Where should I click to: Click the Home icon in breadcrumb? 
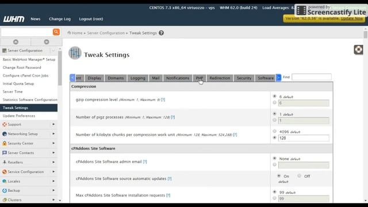coord(69,33)
